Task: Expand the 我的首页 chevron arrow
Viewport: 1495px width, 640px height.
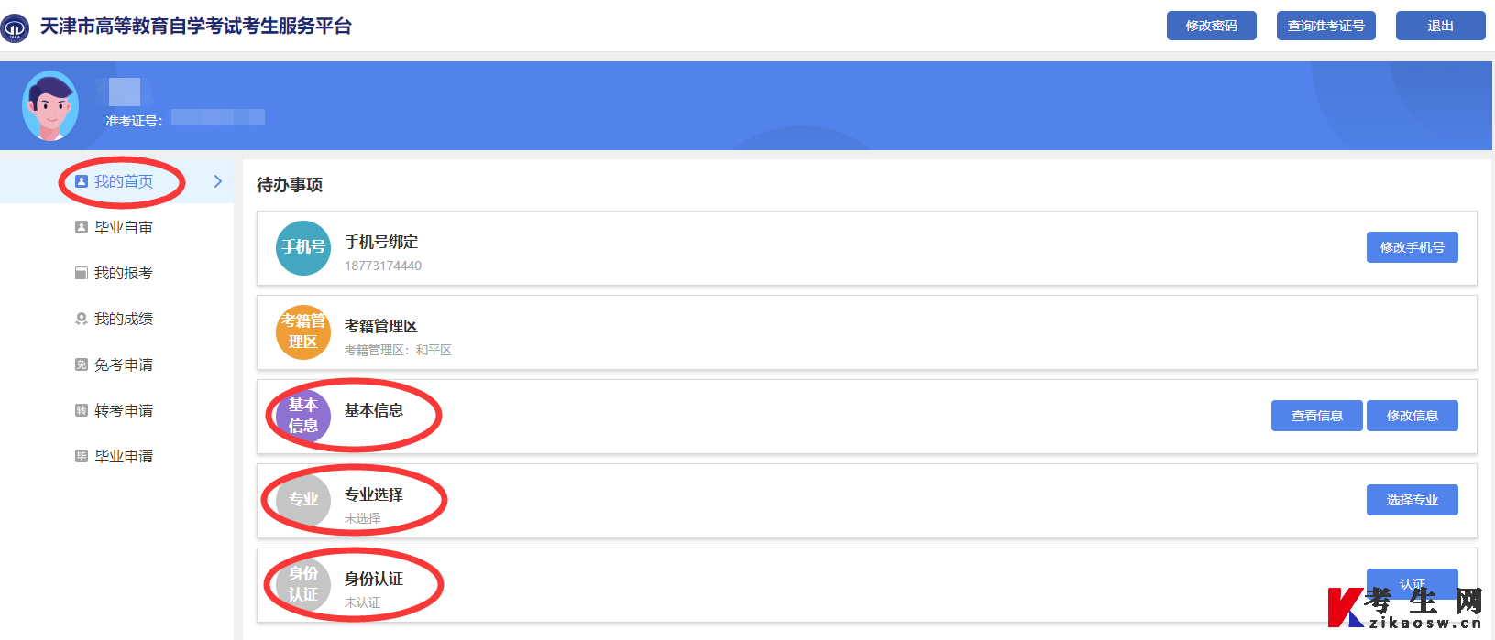Action: pyautogui.click(x=217, y=181)
